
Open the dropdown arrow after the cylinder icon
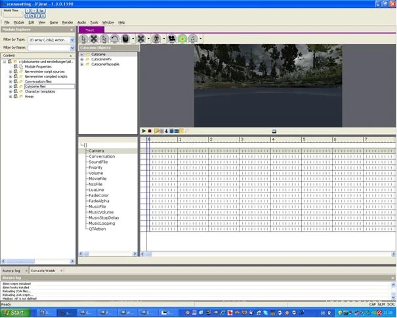pos(133,39)
